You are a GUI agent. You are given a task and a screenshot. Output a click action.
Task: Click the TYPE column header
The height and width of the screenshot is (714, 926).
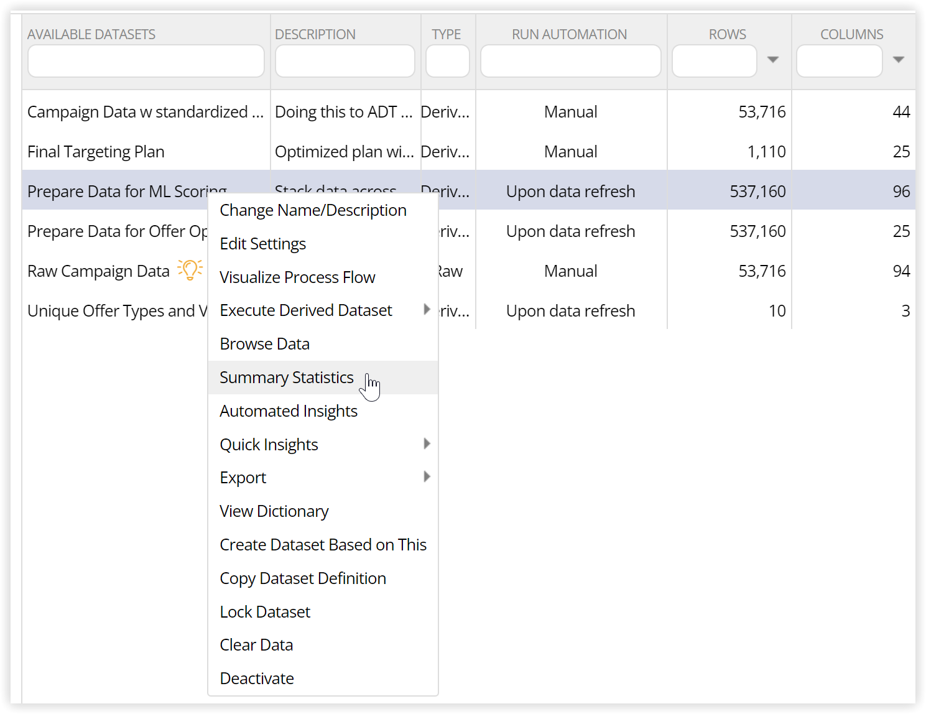pos(447,34)
